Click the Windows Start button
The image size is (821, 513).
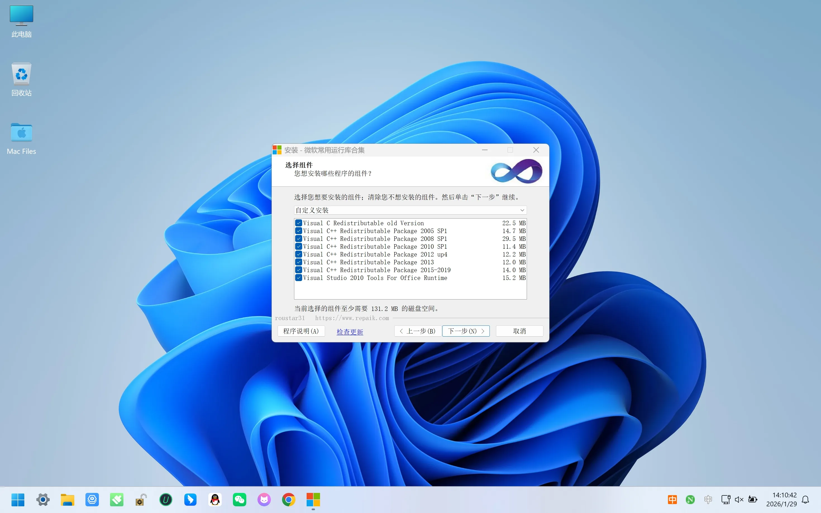[18, 499]
